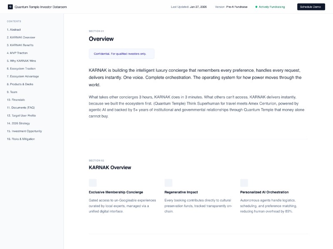Go to KARNAK Benefits in the sidebar
The image size is (333, 249).
(20, 45)
